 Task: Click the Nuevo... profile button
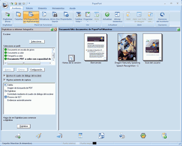(x=8, y=70)
